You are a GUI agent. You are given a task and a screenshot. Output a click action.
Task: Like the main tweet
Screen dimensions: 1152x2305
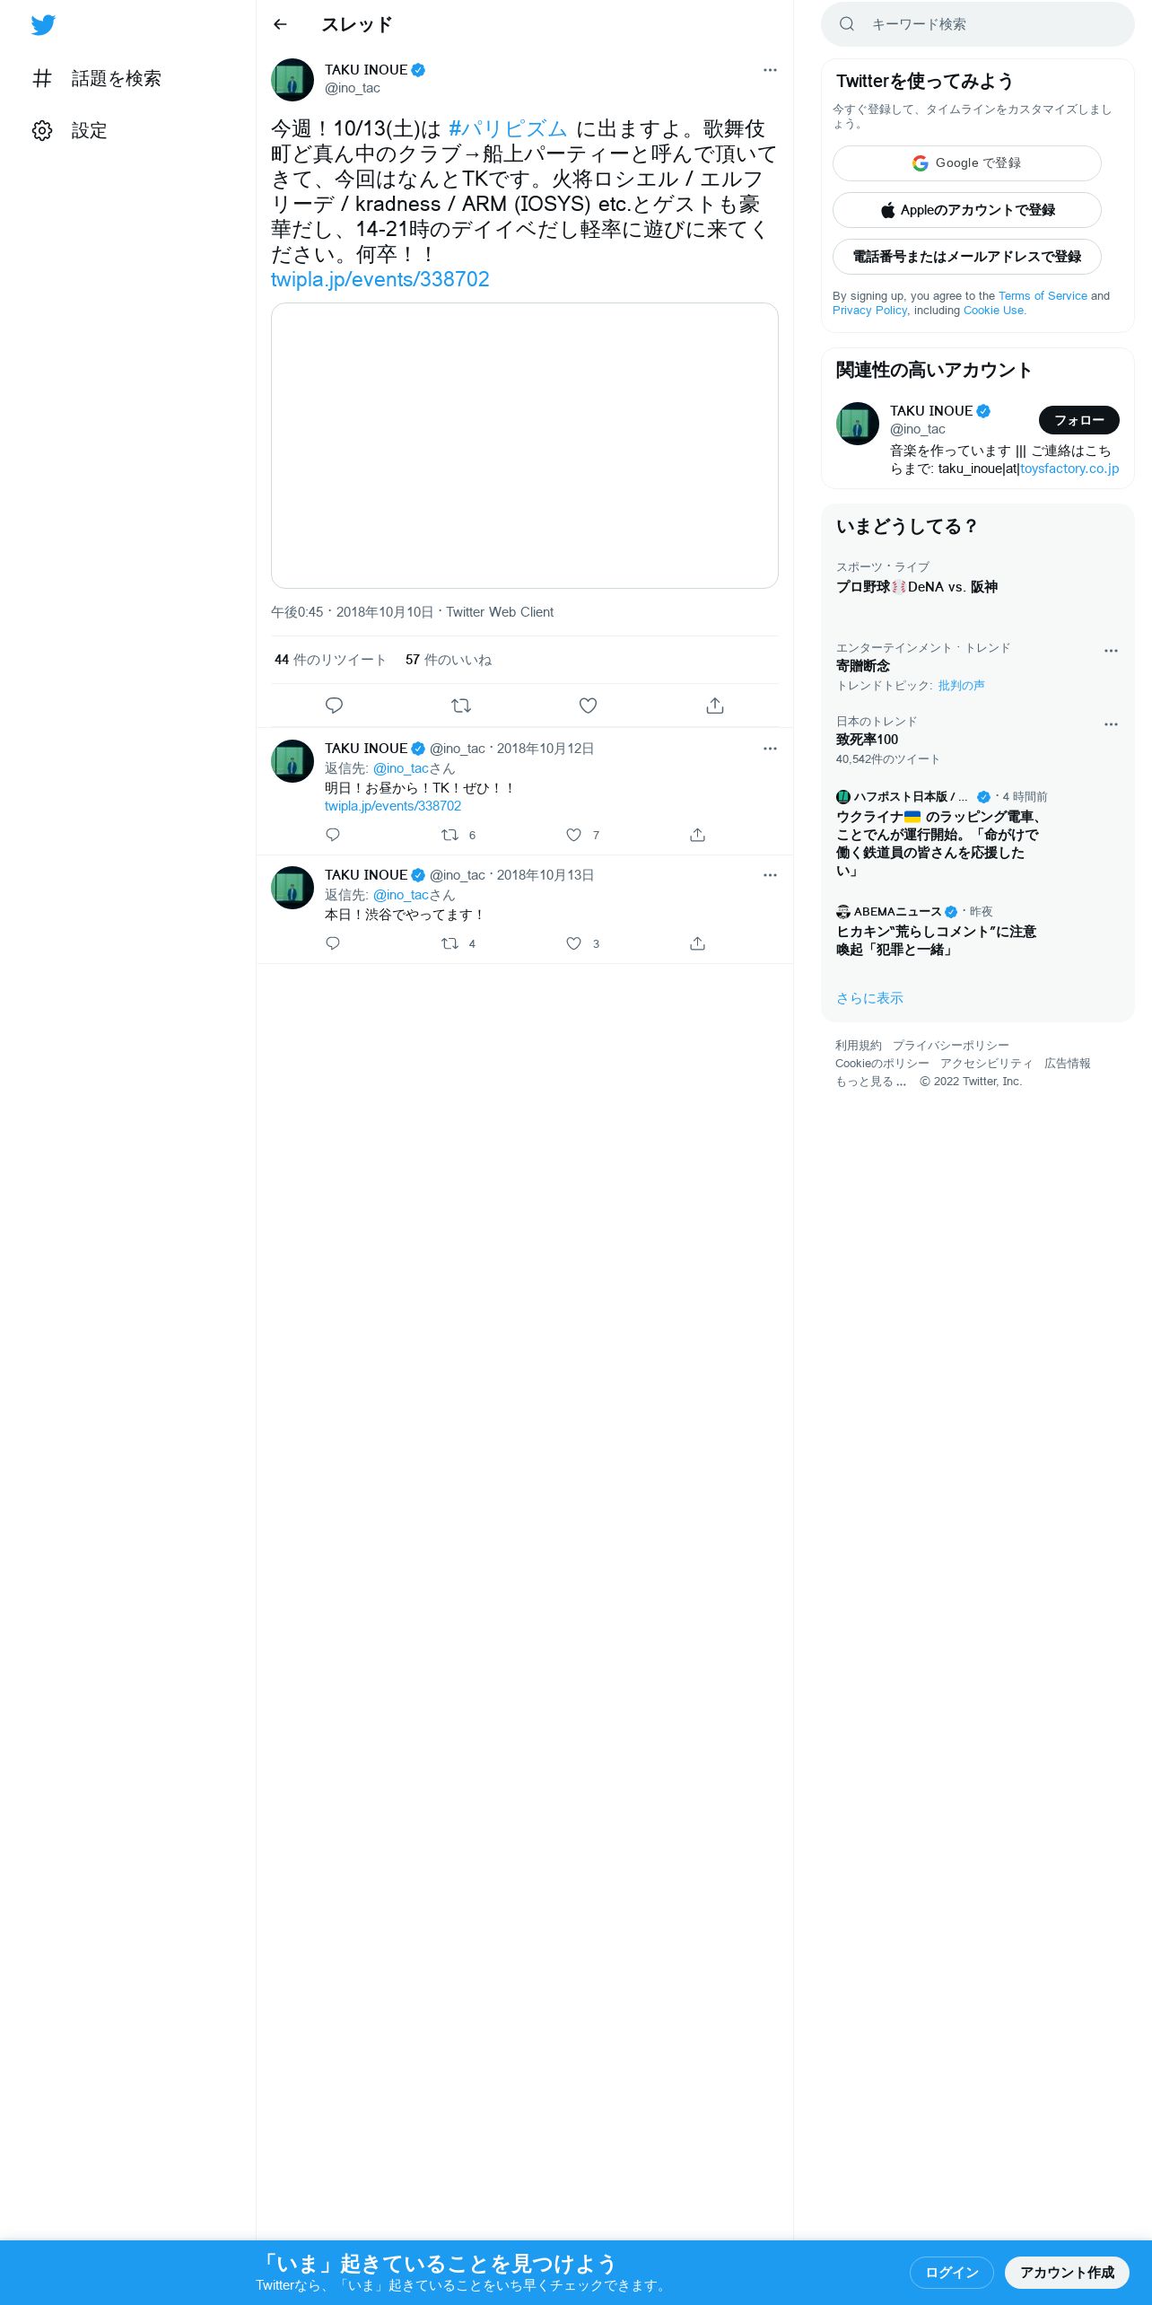588,706
